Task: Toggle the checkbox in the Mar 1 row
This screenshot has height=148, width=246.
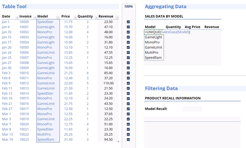Action: [128, 114]
